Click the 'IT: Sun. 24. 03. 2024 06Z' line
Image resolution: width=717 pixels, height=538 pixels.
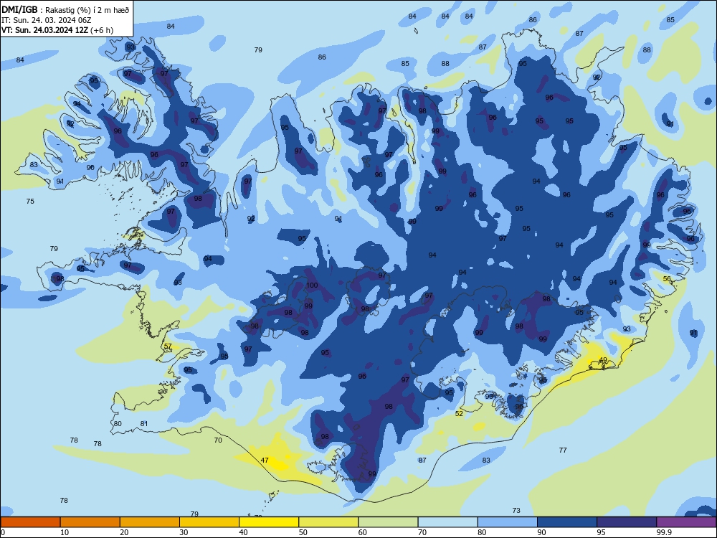pos(46,20)
